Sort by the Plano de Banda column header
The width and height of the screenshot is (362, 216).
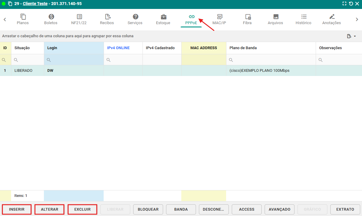click(243, 48)
